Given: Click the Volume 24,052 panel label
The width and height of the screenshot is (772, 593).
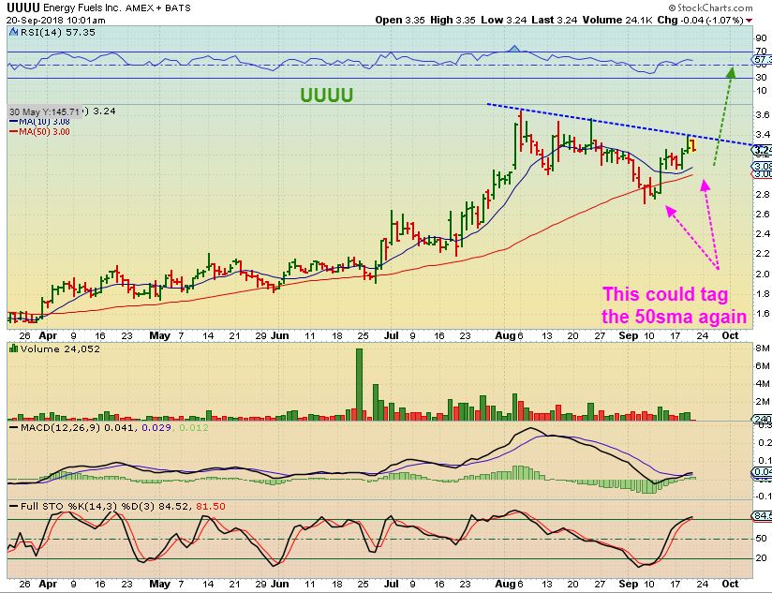Looking at the screenshot, I should click(x=60, y=348).
